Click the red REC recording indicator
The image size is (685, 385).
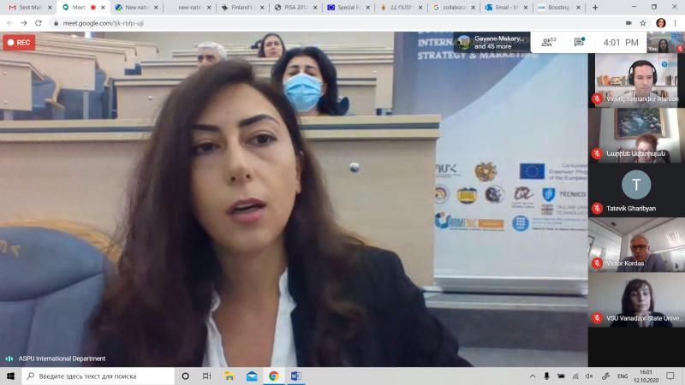coord(19,42)
